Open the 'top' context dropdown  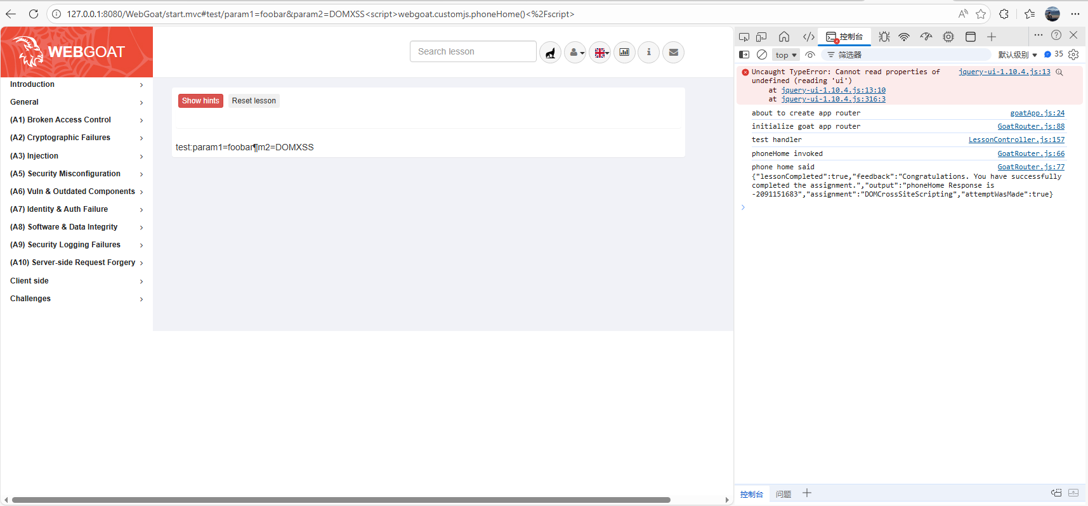click(x=786, y=55)
